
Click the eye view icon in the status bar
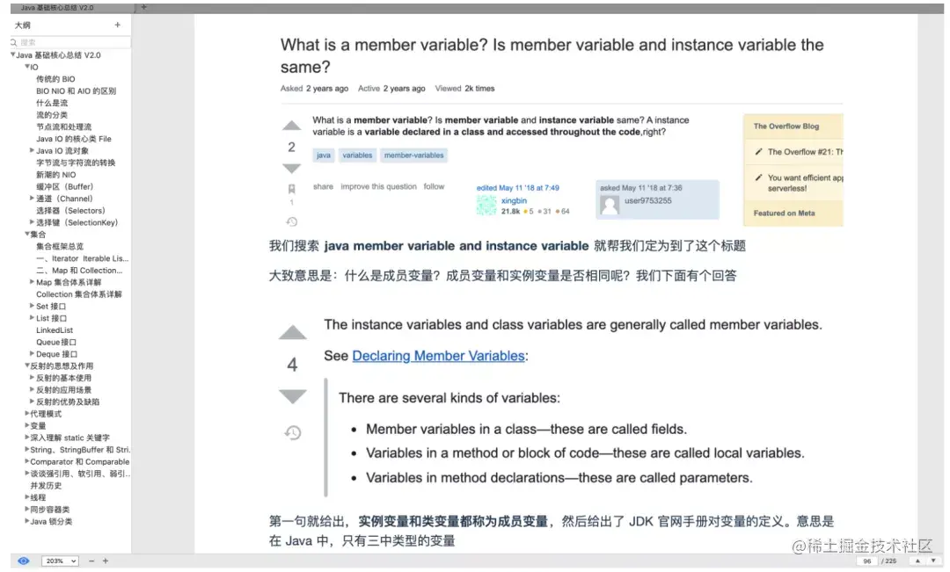(24, 560)
